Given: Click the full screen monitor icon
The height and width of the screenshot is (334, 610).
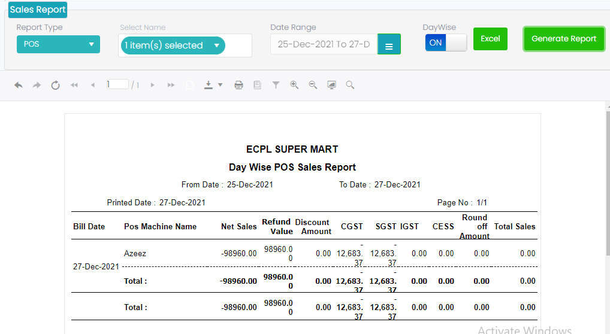Looking at the screenshot, I should 331,86.
